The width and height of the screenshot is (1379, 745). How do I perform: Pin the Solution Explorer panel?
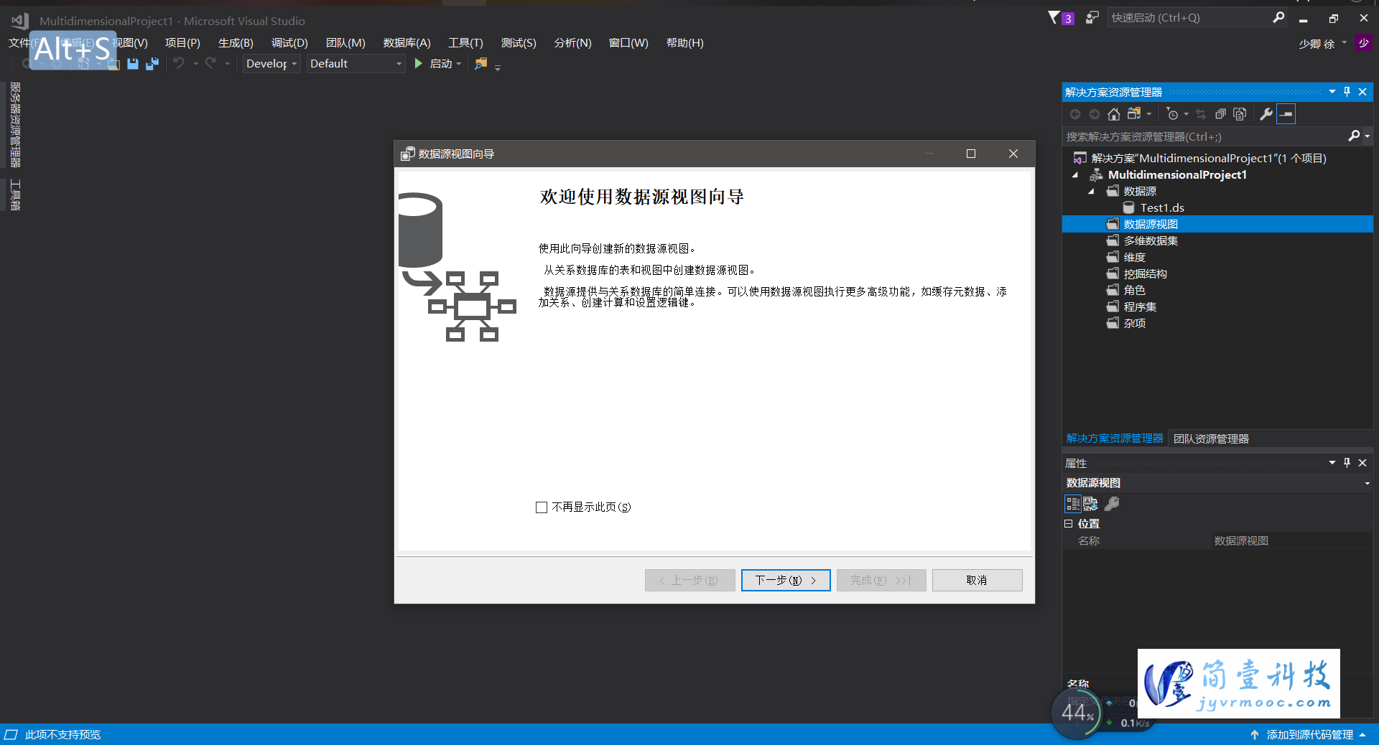pos(1347,92)
